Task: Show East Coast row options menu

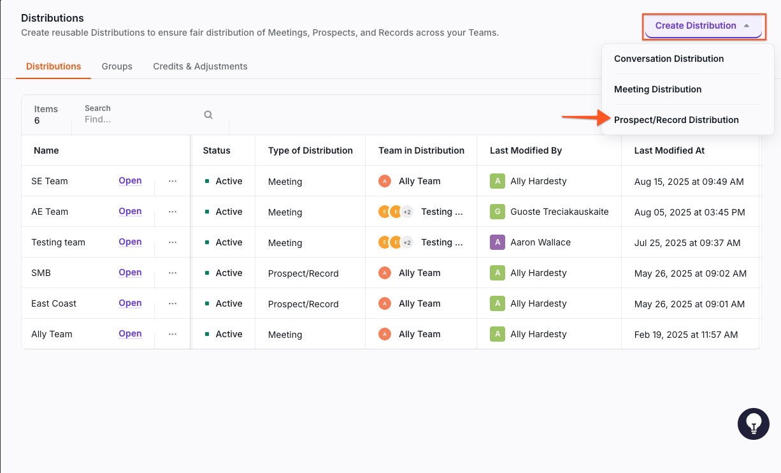Action: click(173, 303)
